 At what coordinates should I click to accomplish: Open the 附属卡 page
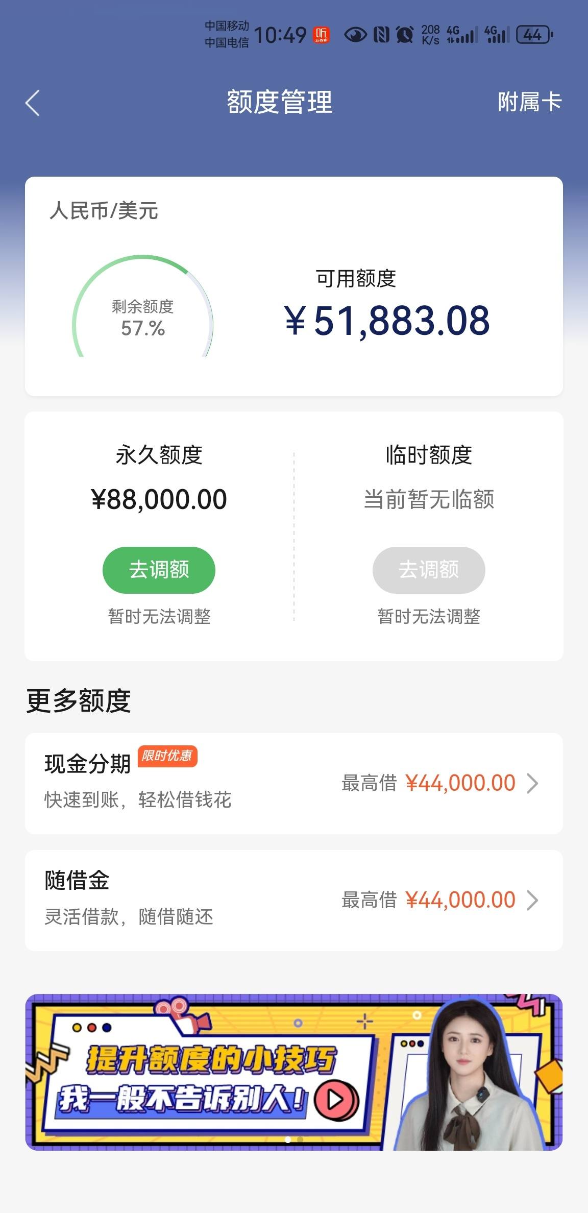(529, 102)
